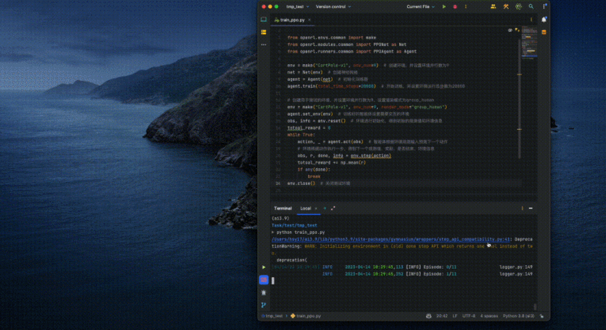This screenshot has width=606, height=330.
Task: Click the 'python train_ppo.py' terminal command
Action: (x=300, y=232)
